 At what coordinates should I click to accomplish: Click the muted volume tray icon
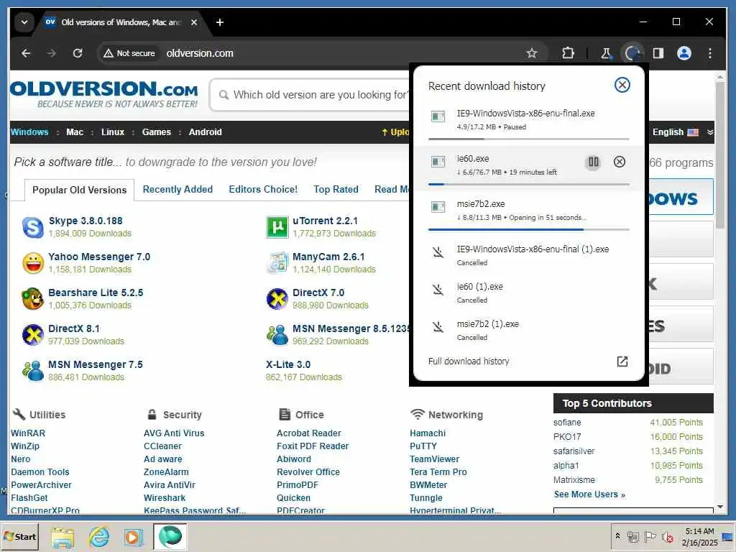(x=667, y=536)
